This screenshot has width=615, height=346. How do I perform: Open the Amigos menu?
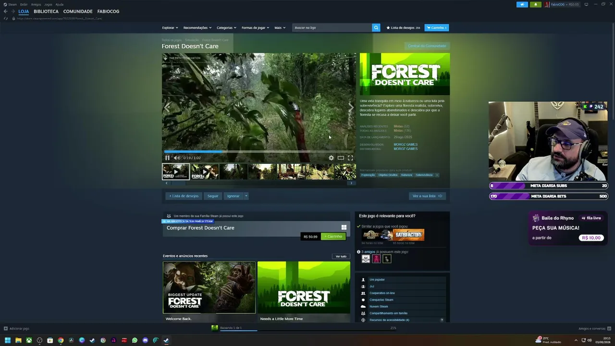(36, 4)
